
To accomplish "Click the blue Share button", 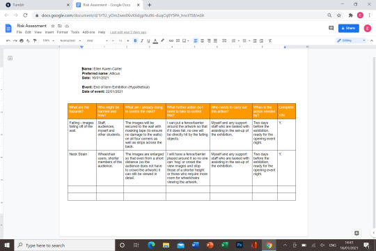I will (349, 28).
